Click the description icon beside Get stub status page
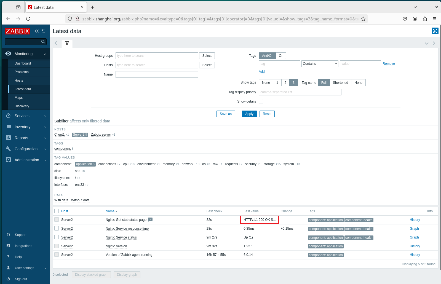The width and height of the screenshot is (441, 284). (x=150, y=219)
